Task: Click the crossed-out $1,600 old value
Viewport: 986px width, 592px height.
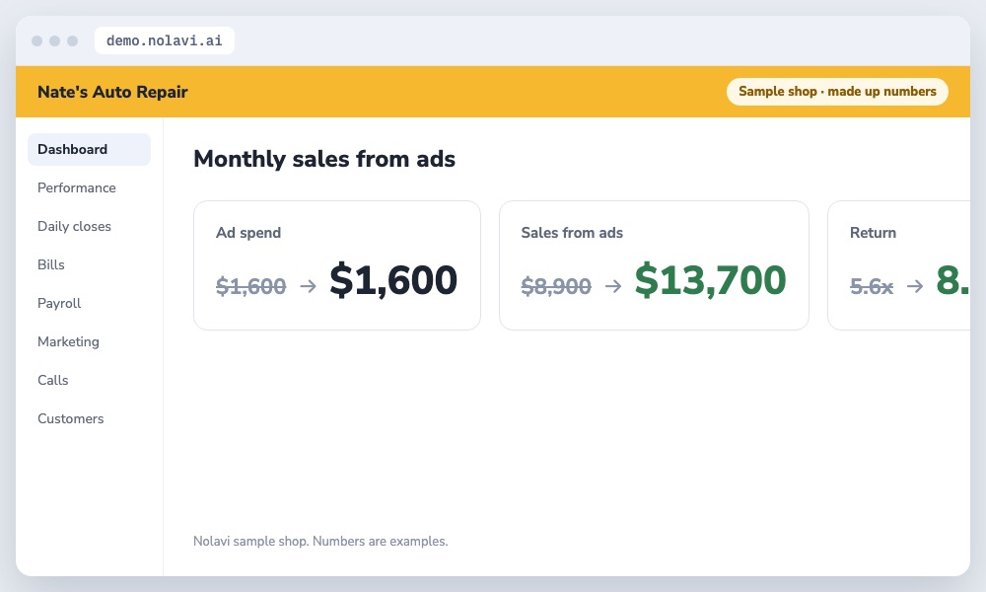Action: pos(250,286)
